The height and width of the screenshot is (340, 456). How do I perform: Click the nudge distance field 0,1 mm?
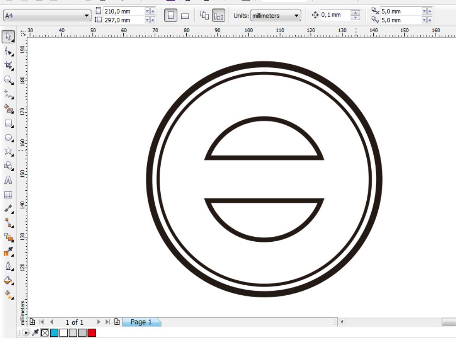tap(335, 15)
